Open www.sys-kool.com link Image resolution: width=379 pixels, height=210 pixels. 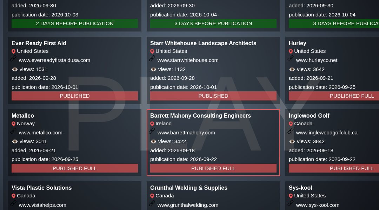pyautogui.click(x=318, y=205)
